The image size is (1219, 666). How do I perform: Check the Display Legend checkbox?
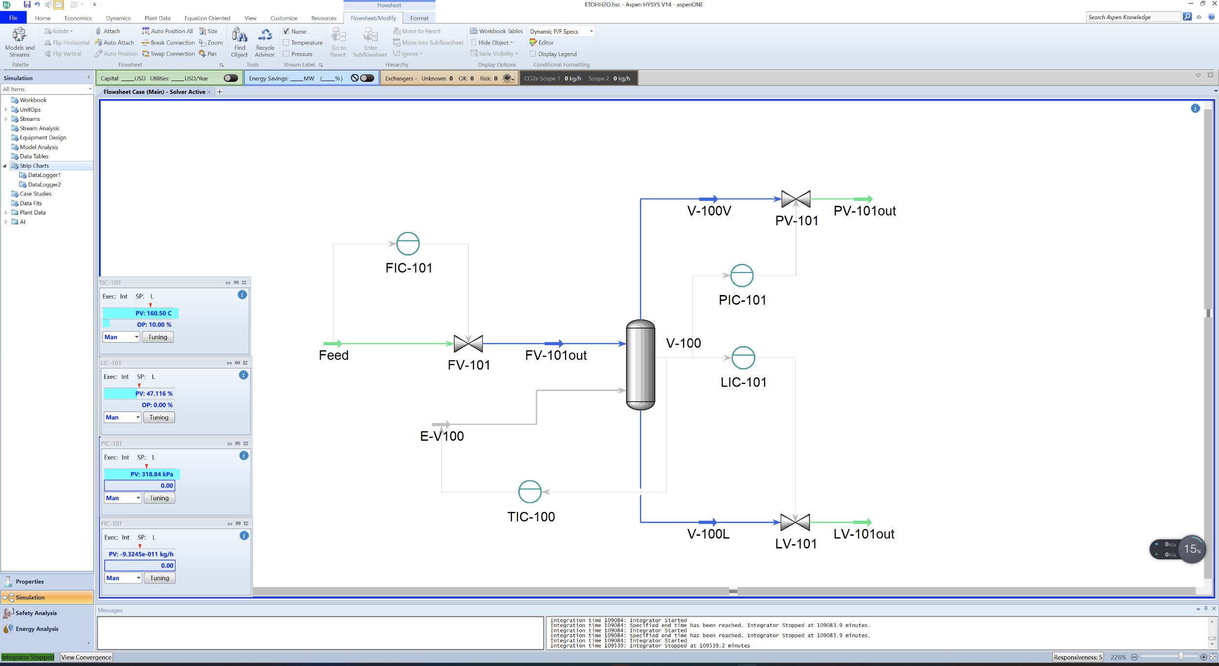533,54
